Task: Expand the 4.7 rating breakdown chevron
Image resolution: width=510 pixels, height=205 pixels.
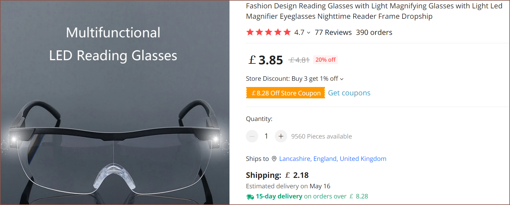Action: pyautogui.click(x=309, y=33)
